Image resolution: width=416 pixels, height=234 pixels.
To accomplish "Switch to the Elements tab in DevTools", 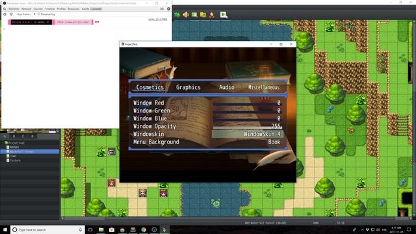I will [14, 8].
